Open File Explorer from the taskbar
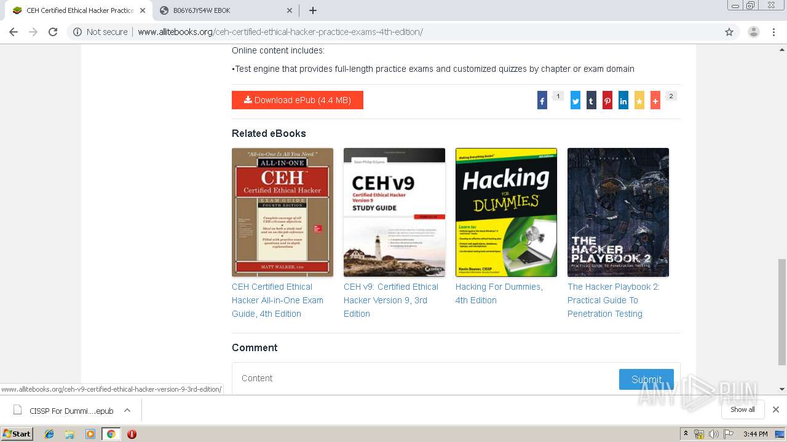The image size is (787, 442). (69, 434)
